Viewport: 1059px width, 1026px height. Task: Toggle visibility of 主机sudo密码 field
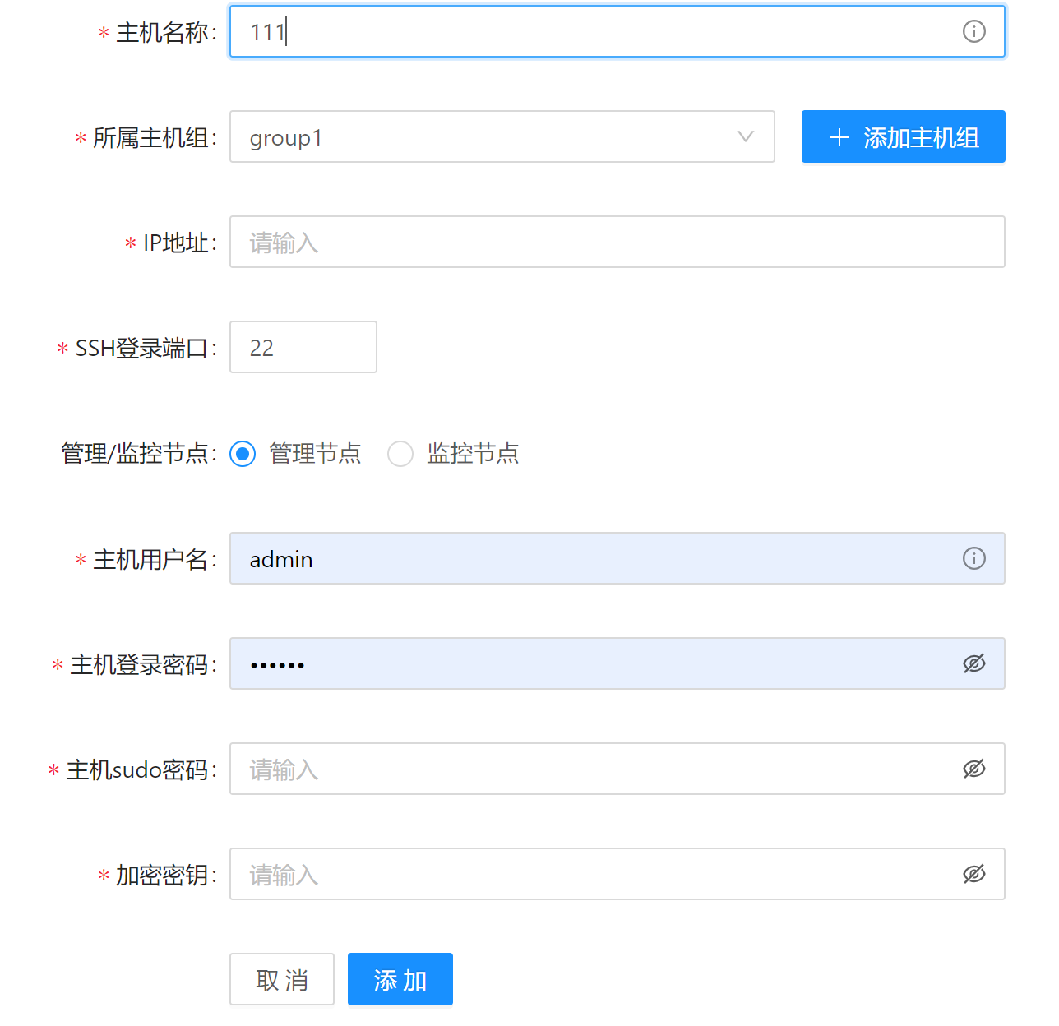coord(973,769)
